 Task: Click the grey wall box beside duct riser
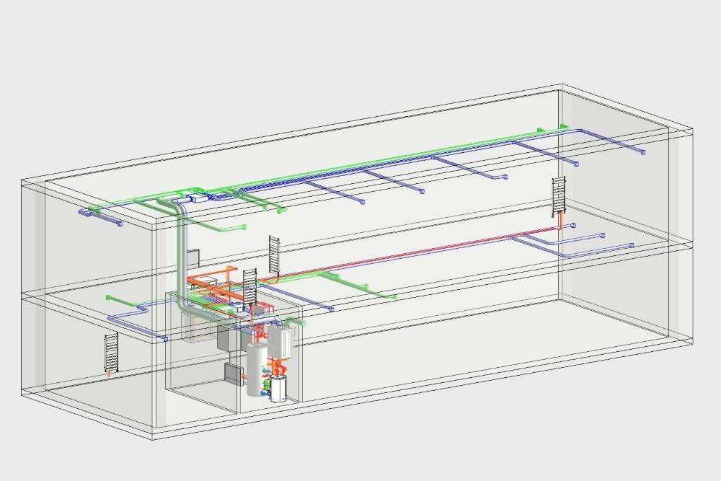193,258
